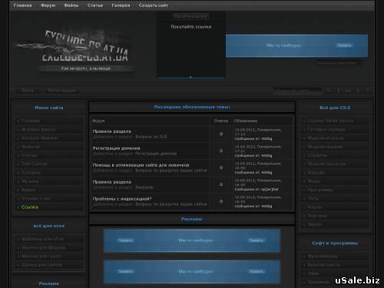Click the Ответы column header
This screenshot has height=288, width=384.
point(221,121)
